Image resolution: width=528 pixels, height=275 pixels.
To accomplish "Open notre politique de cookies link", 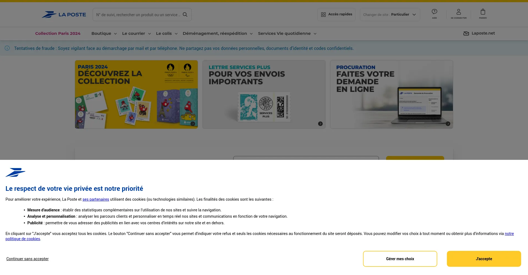I will click(x=23, y=239).
